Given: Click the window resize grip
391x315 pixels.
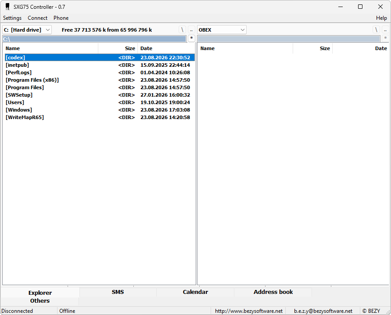Looking at the screenshot, I should click(388, 312).
